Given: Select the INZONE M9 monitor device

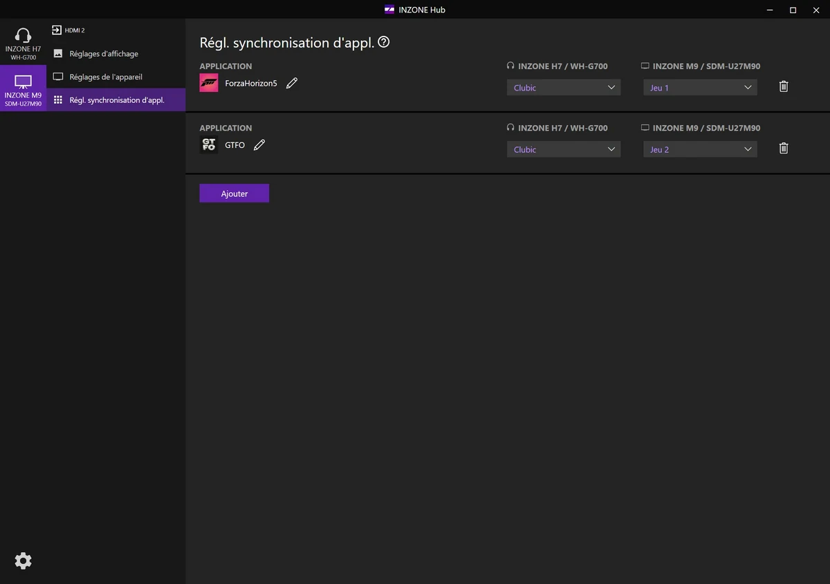Looking at the screenshot, I should pos(23,88).
